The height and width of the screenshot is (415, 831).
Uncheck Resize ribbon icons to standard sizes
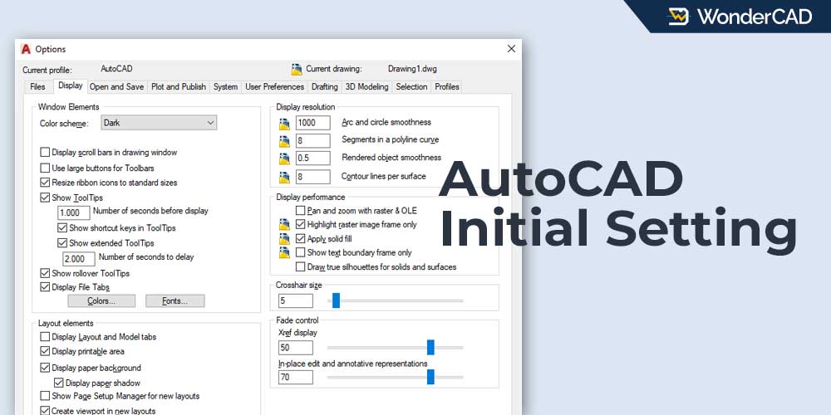[x=45, y=183]
